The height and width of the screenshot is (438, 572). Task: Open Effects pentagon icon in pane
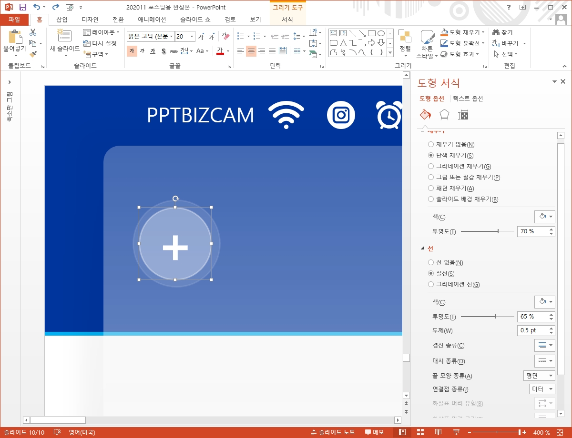(x=444, y=115)
